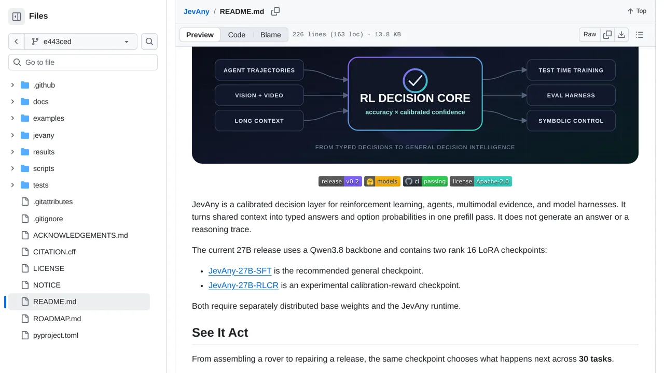Screen dimensions: 664x373
Task: Click the results folder icon
Action: click(x=25, y=152)
